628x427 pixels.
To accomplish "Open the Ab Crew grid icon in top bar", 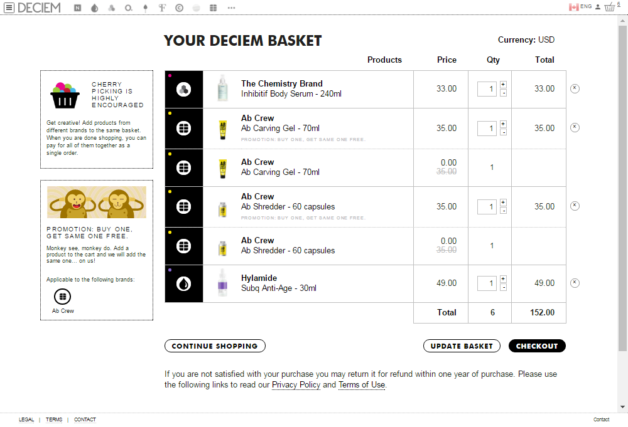I will point(214,8).
